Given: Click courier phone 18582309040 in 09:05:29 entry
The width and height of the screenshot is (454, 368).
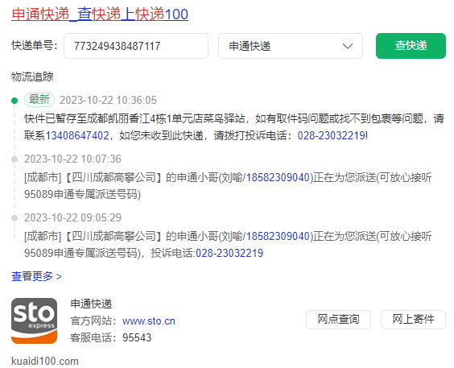Looking at the screenshot, I should [x=278, y=236].
